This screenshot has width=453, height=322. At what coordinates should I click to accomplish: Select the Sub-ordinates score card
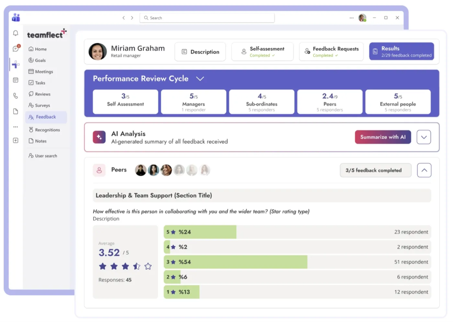coord(262,102)
